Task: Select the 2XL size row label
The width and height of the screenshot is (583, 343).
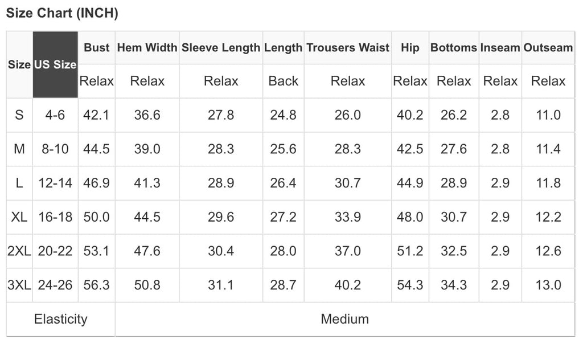Action: (19, 251)
